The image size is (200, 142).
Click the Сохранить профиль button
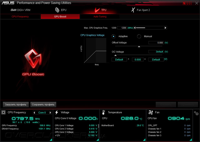43,105
